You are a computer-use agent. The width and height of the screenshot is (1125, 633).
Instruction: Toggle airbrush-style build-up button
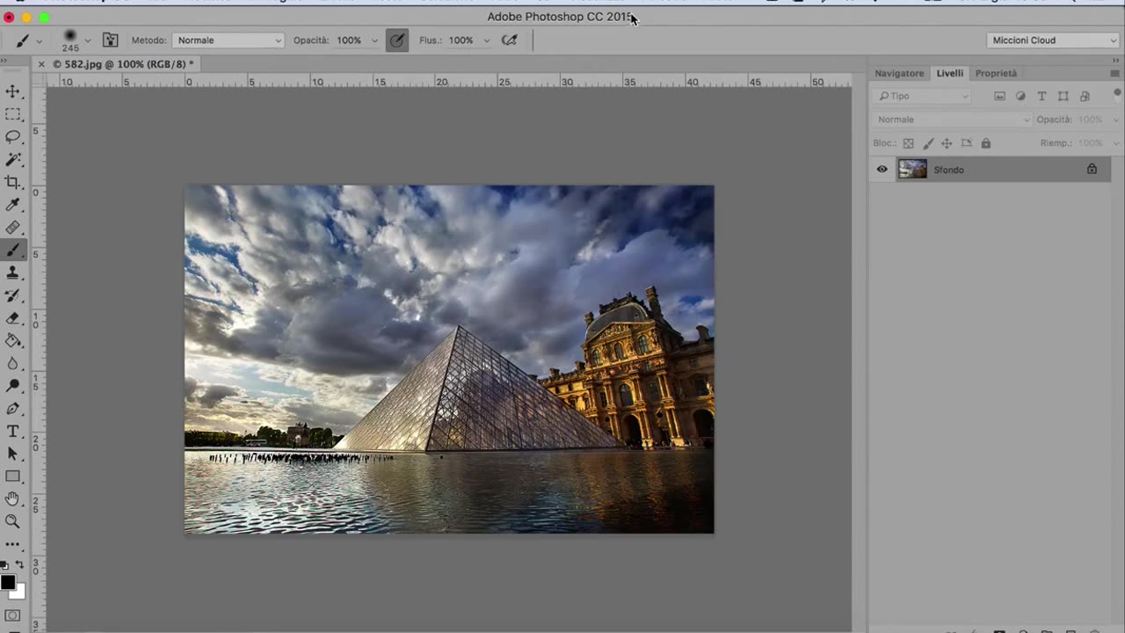point(509,40)
